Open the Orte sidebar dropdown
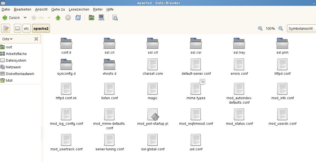 [x=8, y=39]
